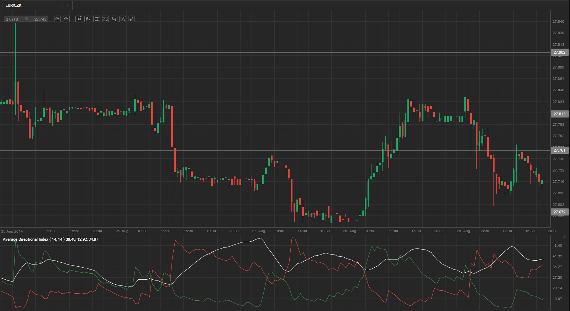Click the sell price 27.718
This screenshot has height=311, width=570.
[12, 19]
